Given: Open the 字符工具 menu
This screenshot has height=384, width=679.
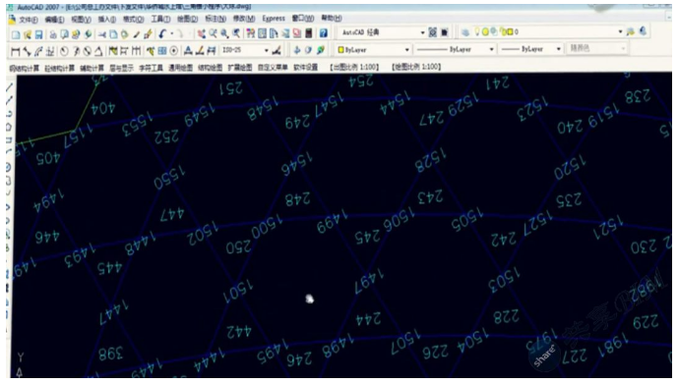Looking at the screenshot, I should [151, 68].
